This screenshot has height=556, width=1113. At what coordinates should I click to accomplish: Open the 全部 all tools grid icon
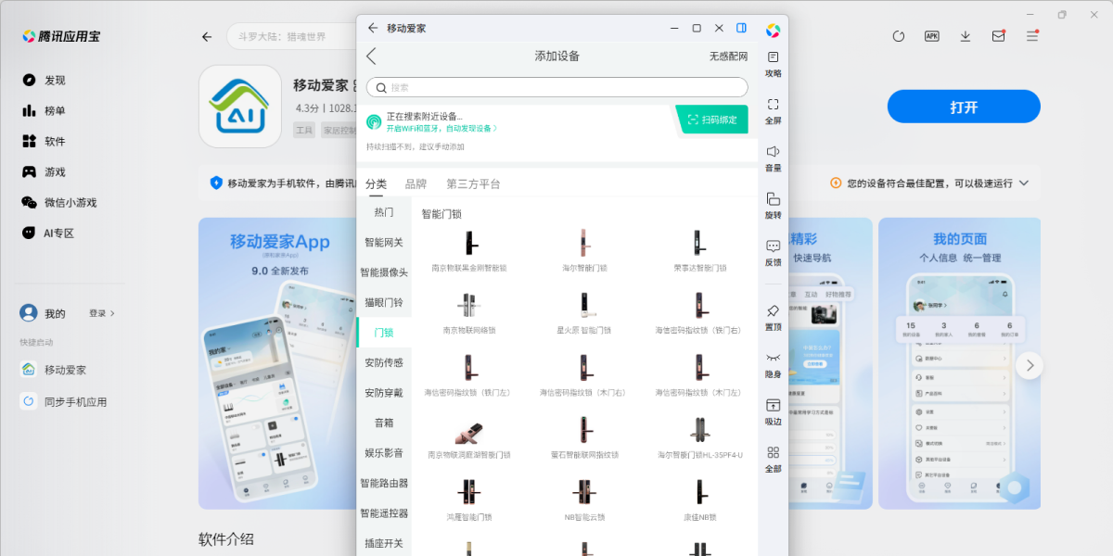point(773,453)
